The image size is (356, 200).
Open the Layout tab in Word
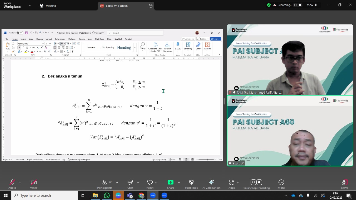49,39
